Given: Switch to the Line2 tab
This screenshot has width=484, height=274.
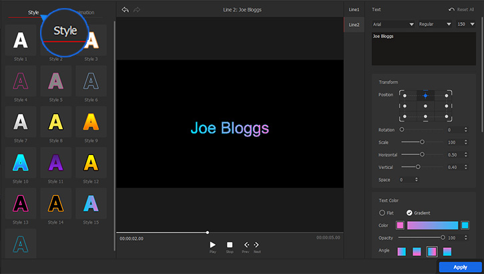Looking at the screenshot, I should tap(354, 25).
